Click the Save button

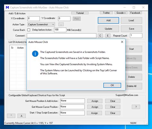coord(131,29)
